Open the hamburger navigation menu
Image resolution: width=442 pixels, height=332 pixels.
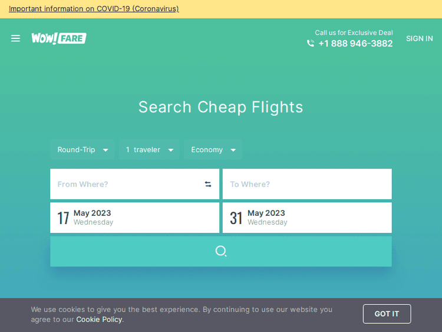coord(16,38)
